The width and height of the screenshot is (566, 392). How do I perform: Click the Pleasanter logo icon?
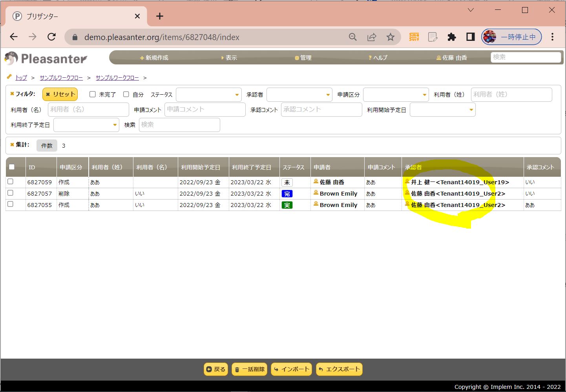click(x=11, y=58)
